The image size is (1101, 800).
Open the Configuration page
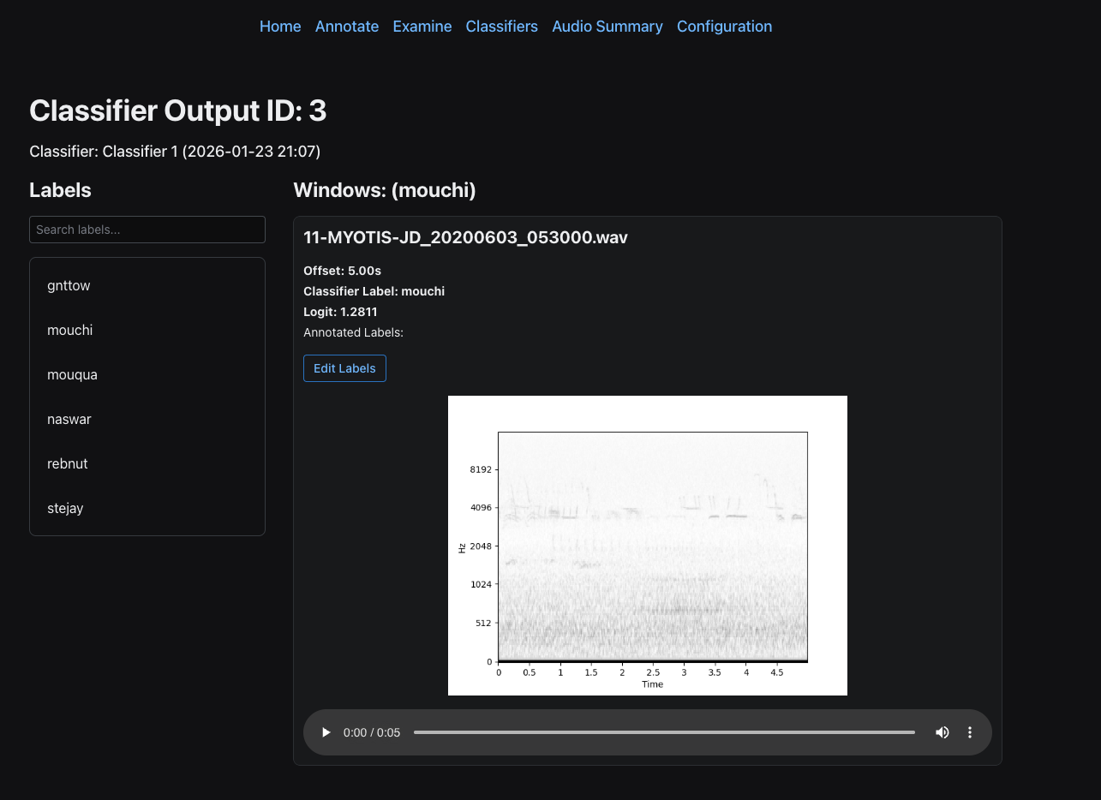pyautogui.click(x=724, y=27)
